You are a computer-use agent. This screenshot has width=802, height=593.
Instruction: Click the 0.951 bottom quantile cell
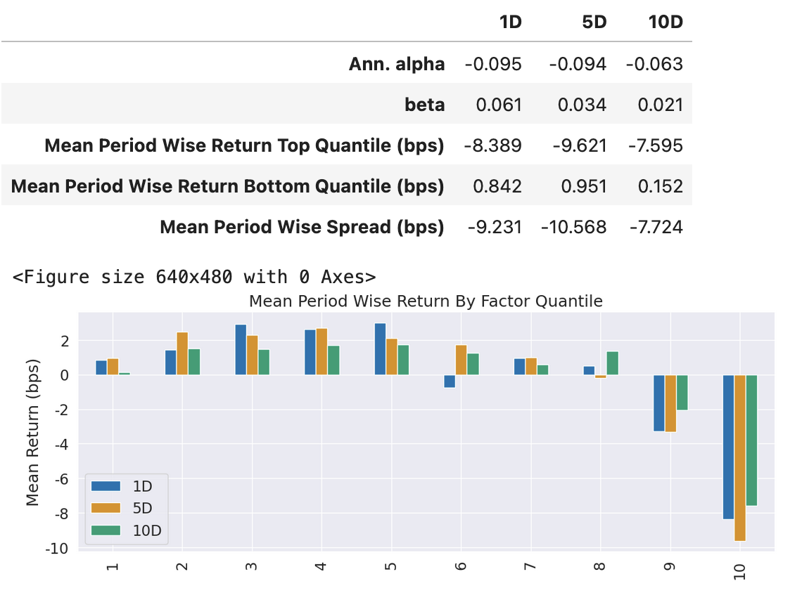click(582, 187)
